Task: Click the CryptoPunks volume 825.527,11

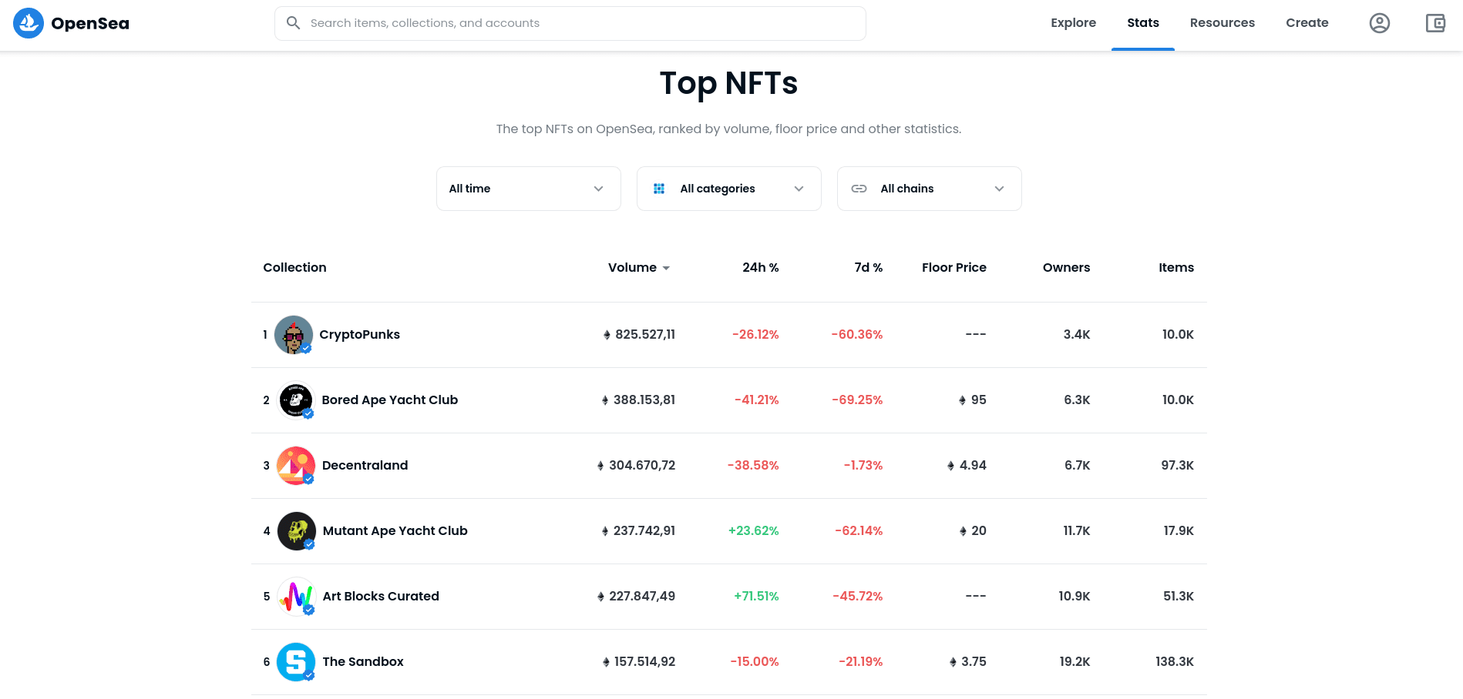Action: 645,335
